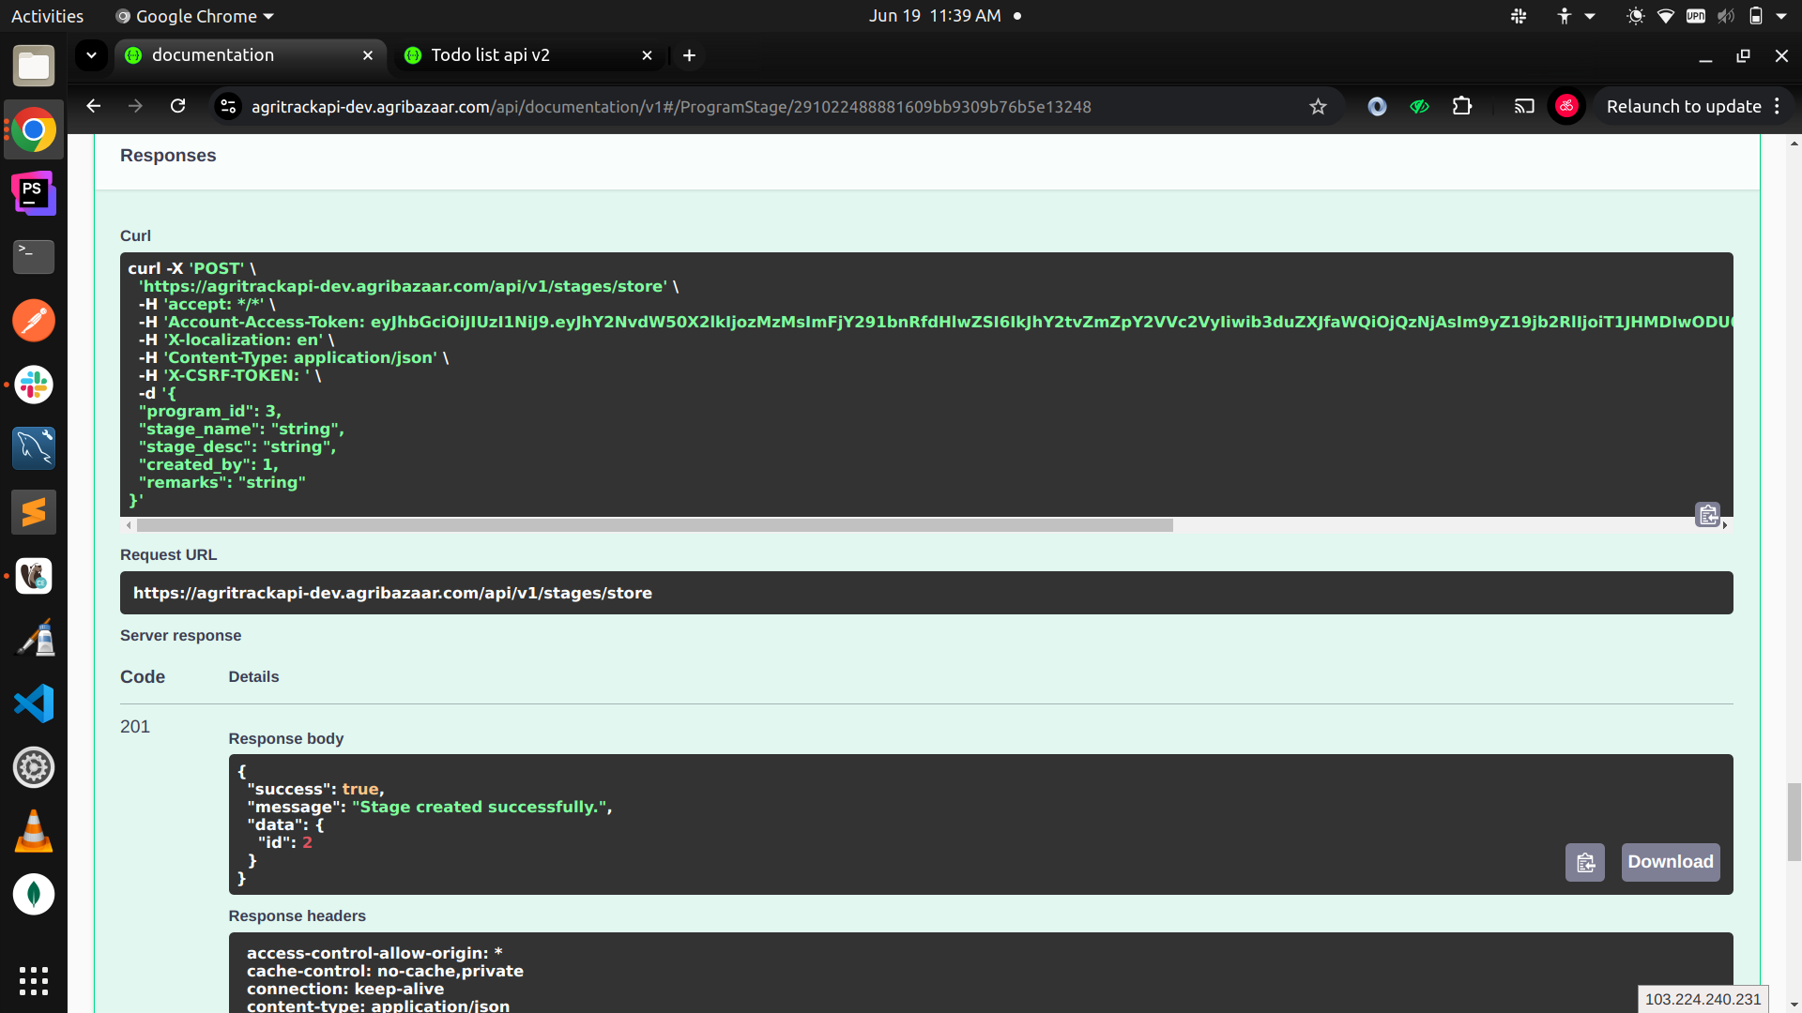Viewport: 1802px width, 1013px height.
Task: Bookmark this page with the star
Action: (1319, 107)
